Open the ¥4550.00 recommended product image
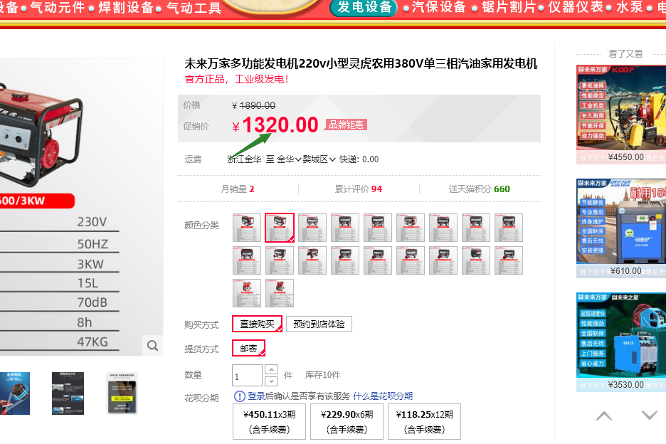Viewport: 666px width, 444px height. (x=620, y=107)
